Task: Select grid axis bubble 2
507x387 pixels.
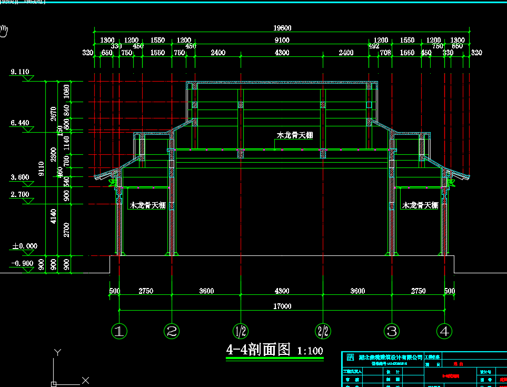Action: [172, 331]
